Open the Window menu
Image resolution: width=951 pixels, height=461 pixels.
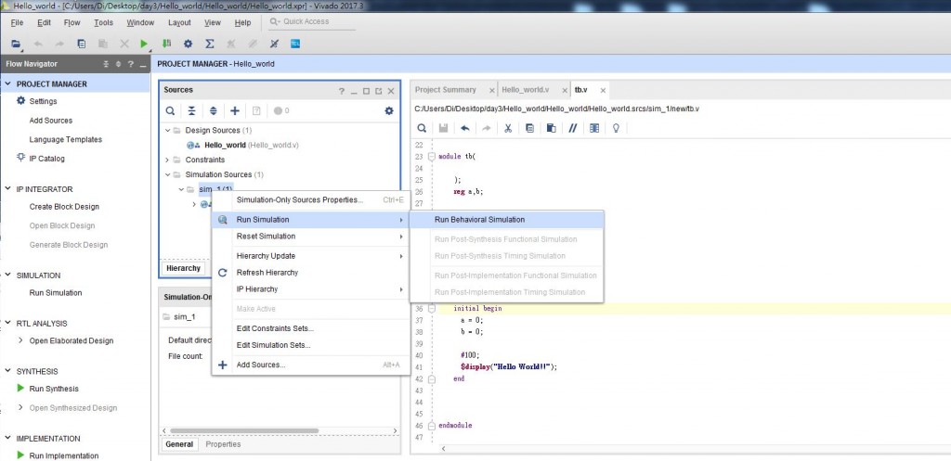click(140, 22)
